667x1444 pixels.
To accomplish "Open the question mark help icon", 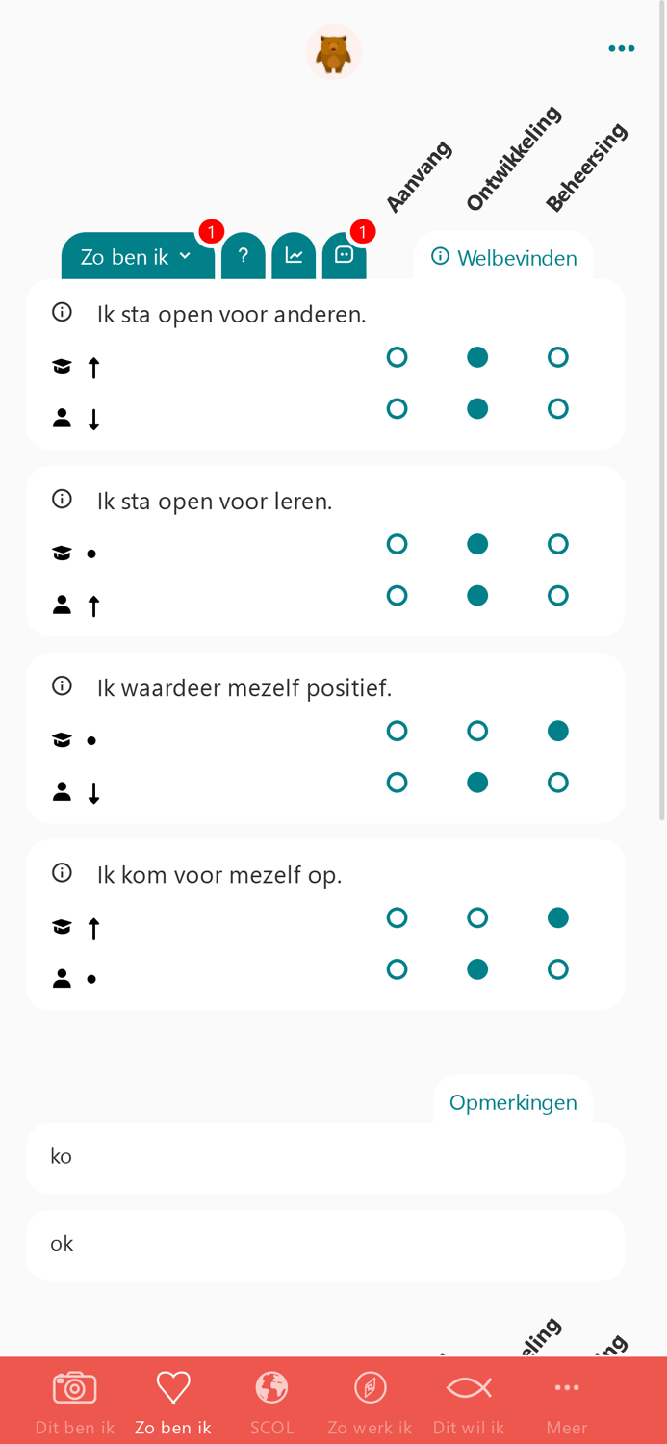I will (x=244, y=256).
